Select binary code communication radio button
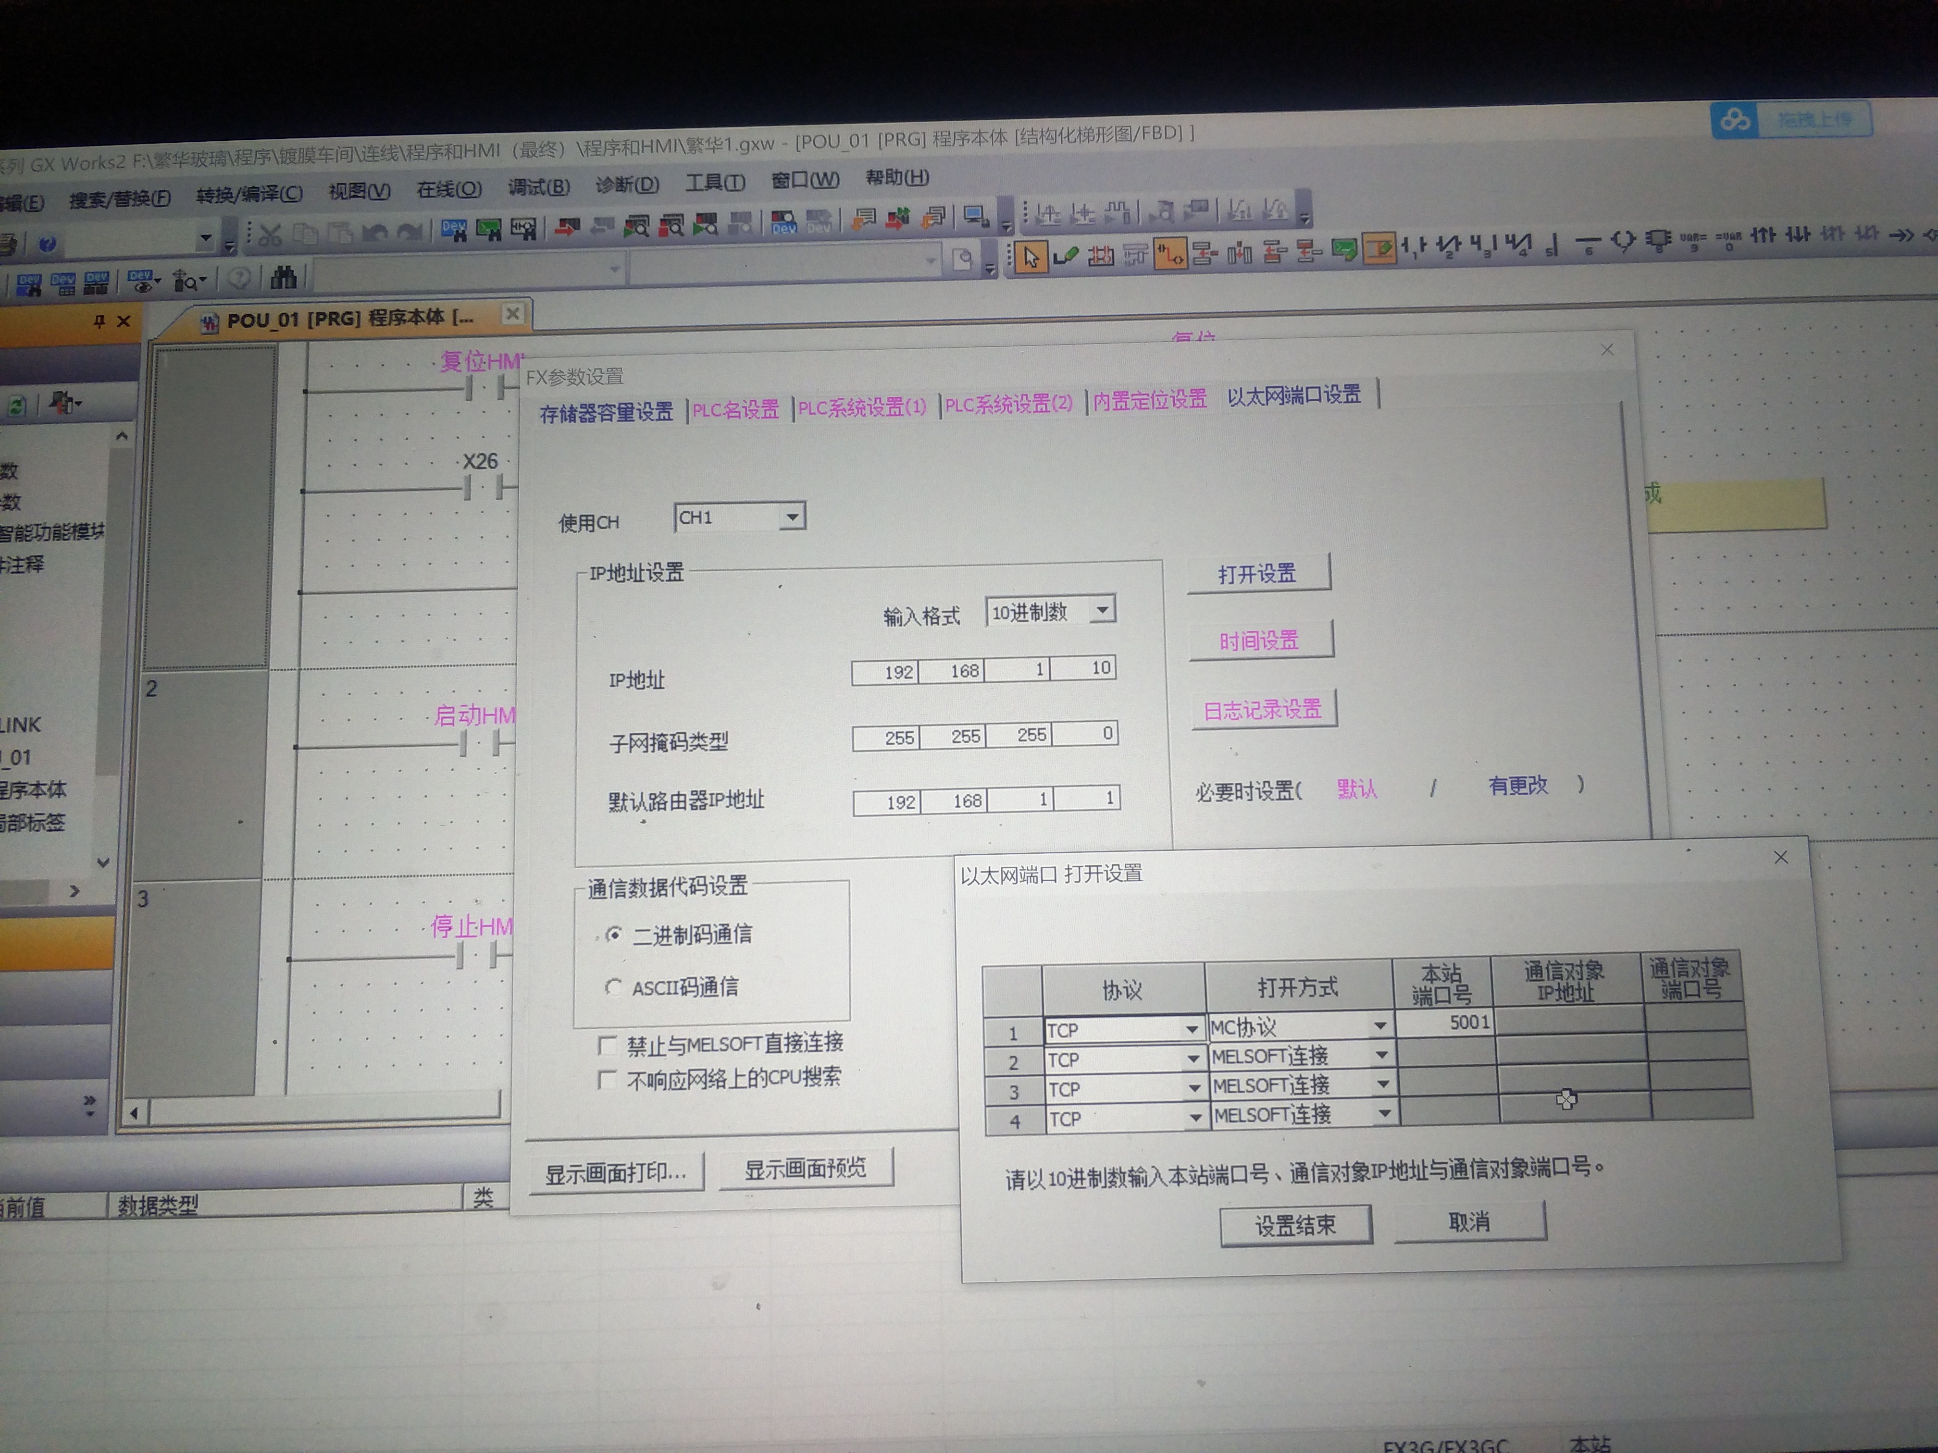Viewport: 1938px width, 1453px height. click(x=614, y=936)
